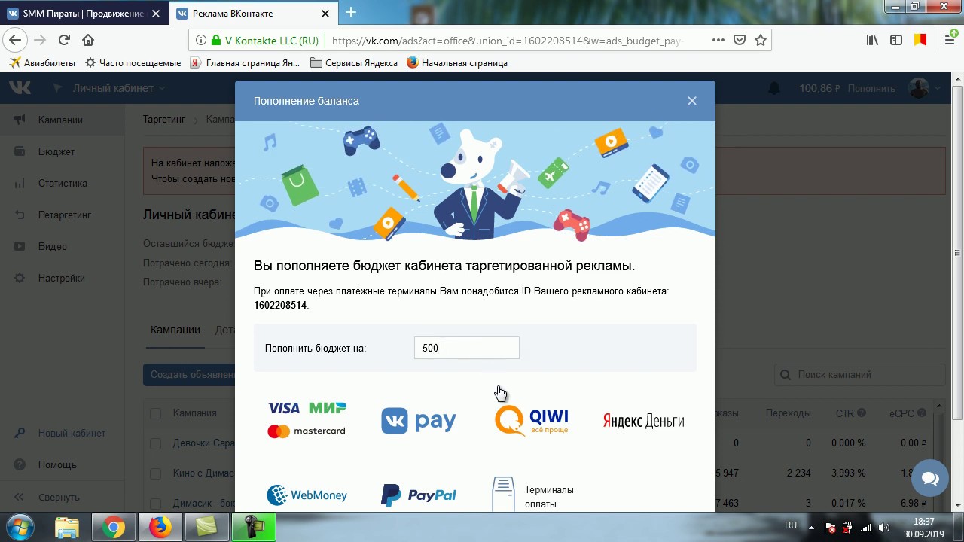
Task: Open Firefox hamburger menu
Action: pos(950,41)
